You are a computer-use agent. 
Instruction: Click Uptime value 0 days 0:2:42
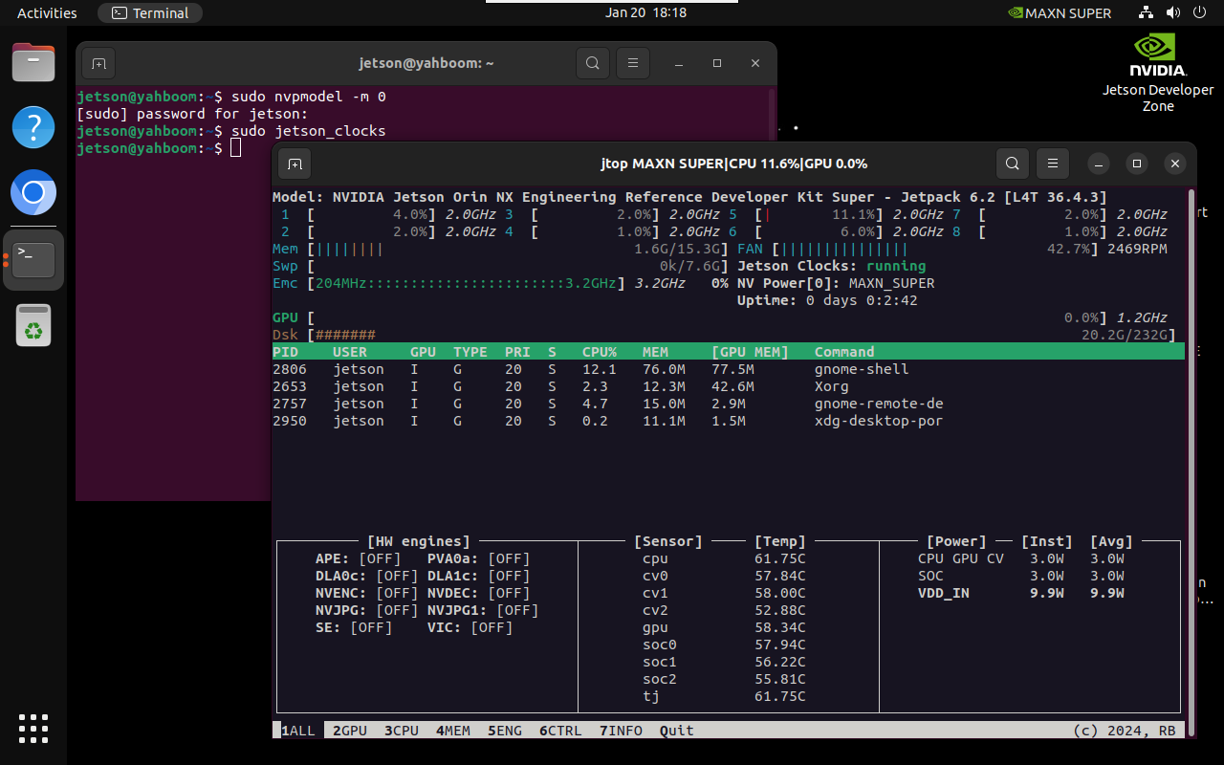862,300
